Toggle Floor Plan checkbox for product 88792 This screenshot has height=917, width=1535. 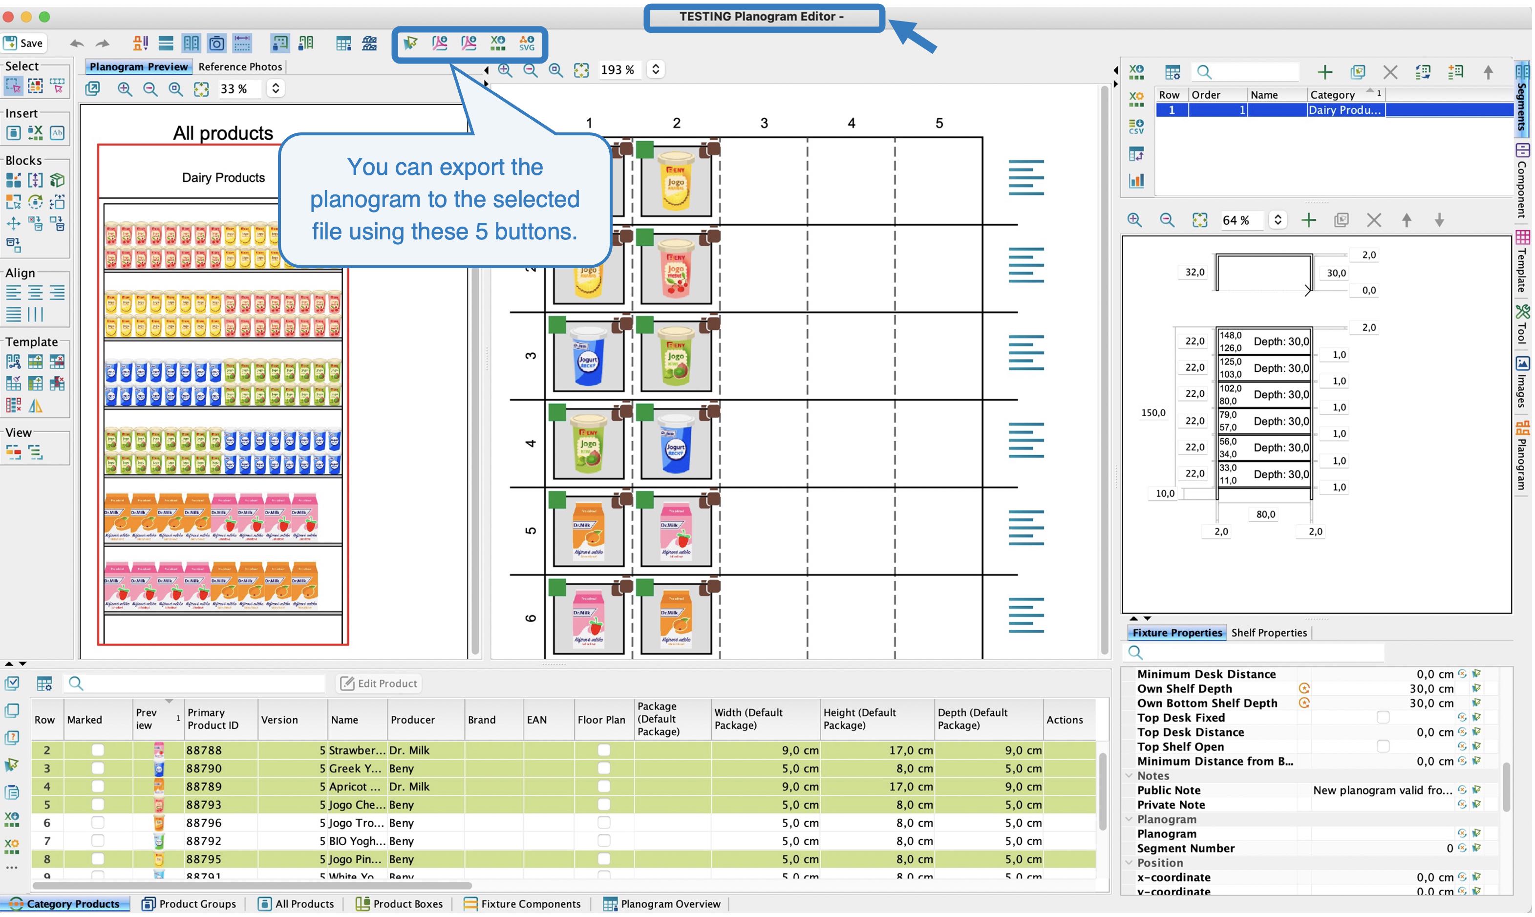click(604, 840)
